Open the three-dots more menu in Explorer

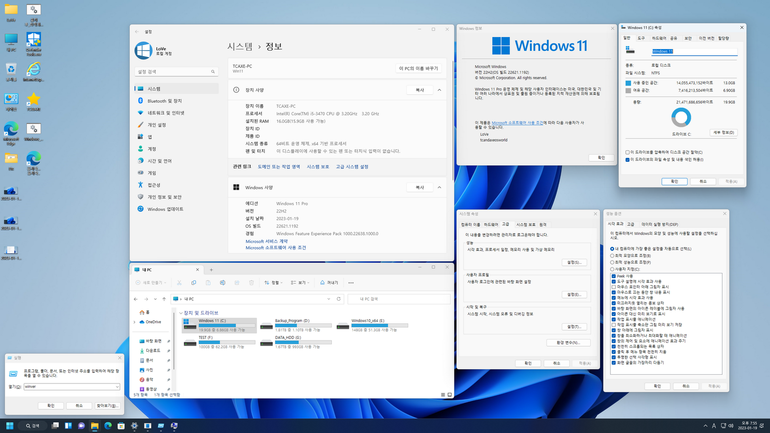pos(351,283)
